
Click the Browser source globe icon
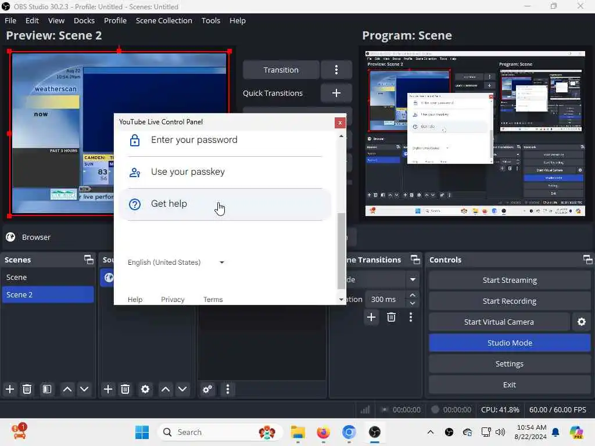click(x=10, y=237)
